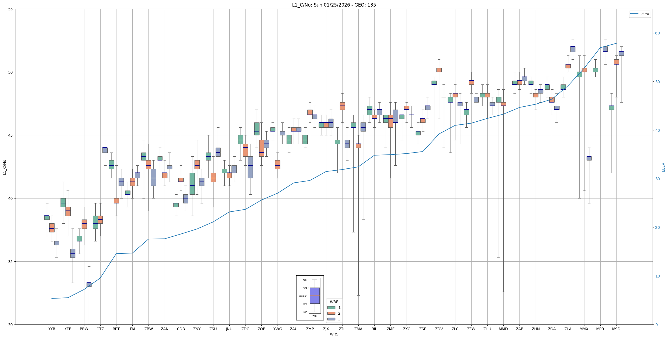Click the orange box above ZDV near 50
The image size is (668, 339).
[x=439, y=70]
